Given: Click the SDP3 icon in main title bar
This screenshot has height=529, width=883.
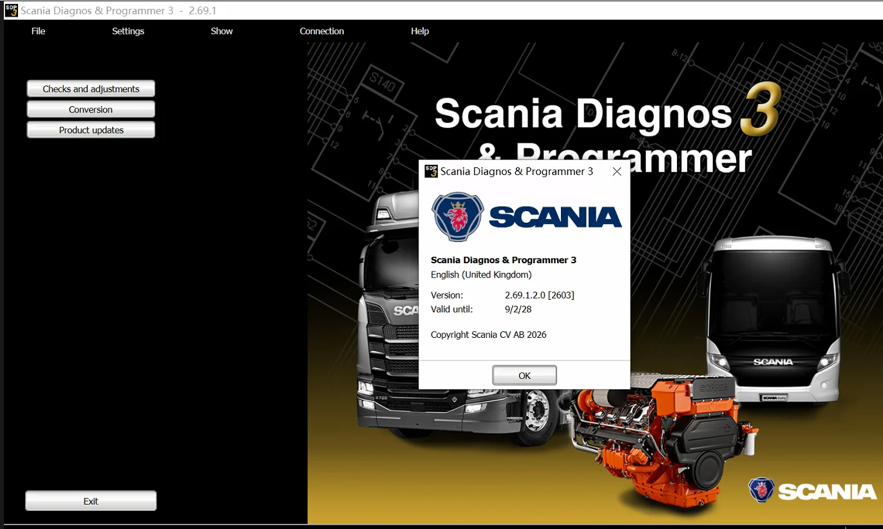Looking at the screenshot, I should 11,10.
